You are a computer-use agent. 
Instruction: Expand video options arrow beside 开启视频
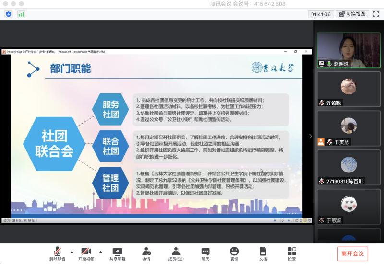[x=101, y=252]
